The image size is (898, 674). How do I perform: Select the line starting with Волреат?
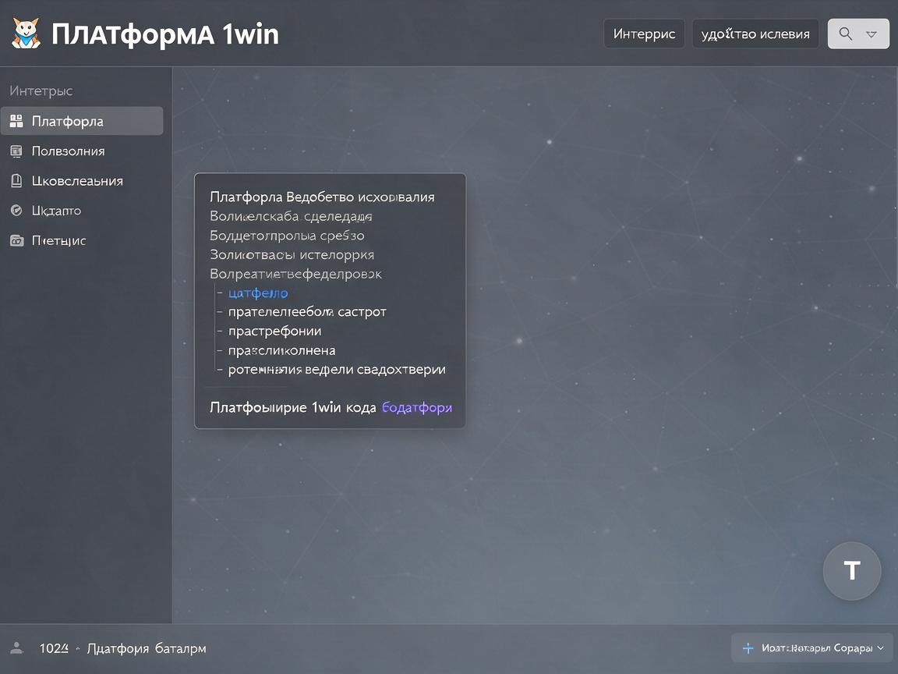pyautogui.click(x=295, y=274)
